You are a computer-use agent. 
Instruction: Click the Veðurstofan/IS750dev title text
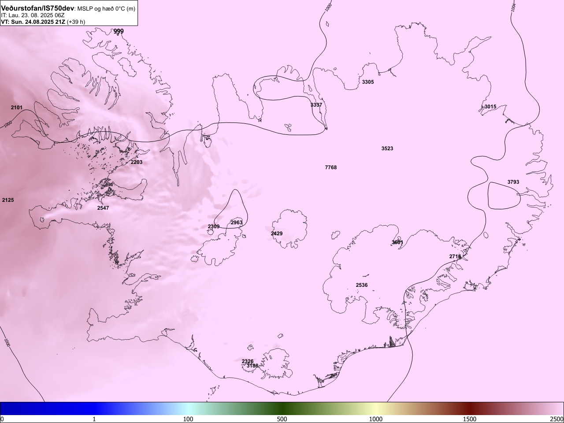38,8
